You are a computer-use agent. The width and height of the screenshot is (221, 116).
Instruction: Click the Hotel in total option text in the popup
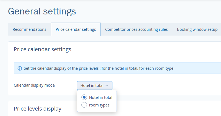click(x=101, y=97)
